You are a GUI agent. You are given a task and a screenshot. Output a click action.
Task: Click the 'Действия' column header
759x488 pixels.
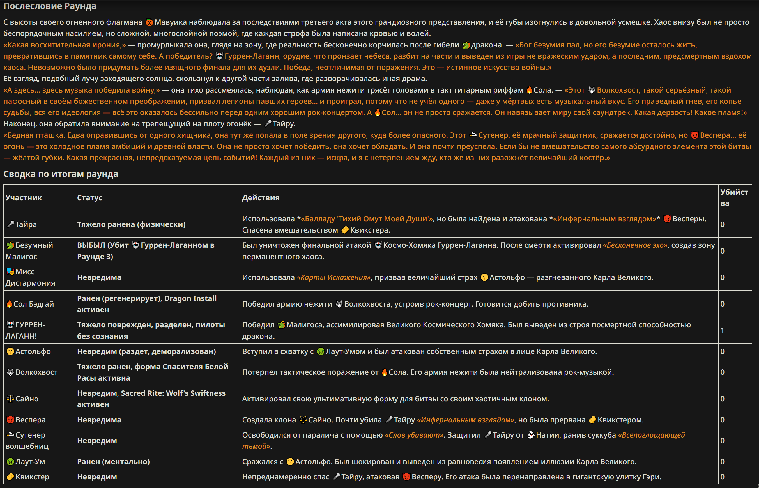point(261,197)
